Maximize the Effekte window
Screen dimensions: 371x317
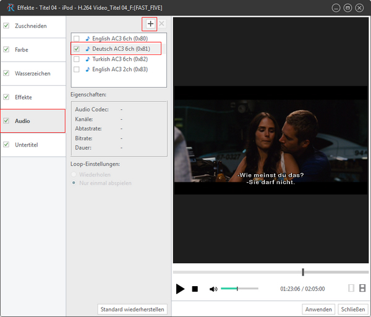click(x=348, y=8)
